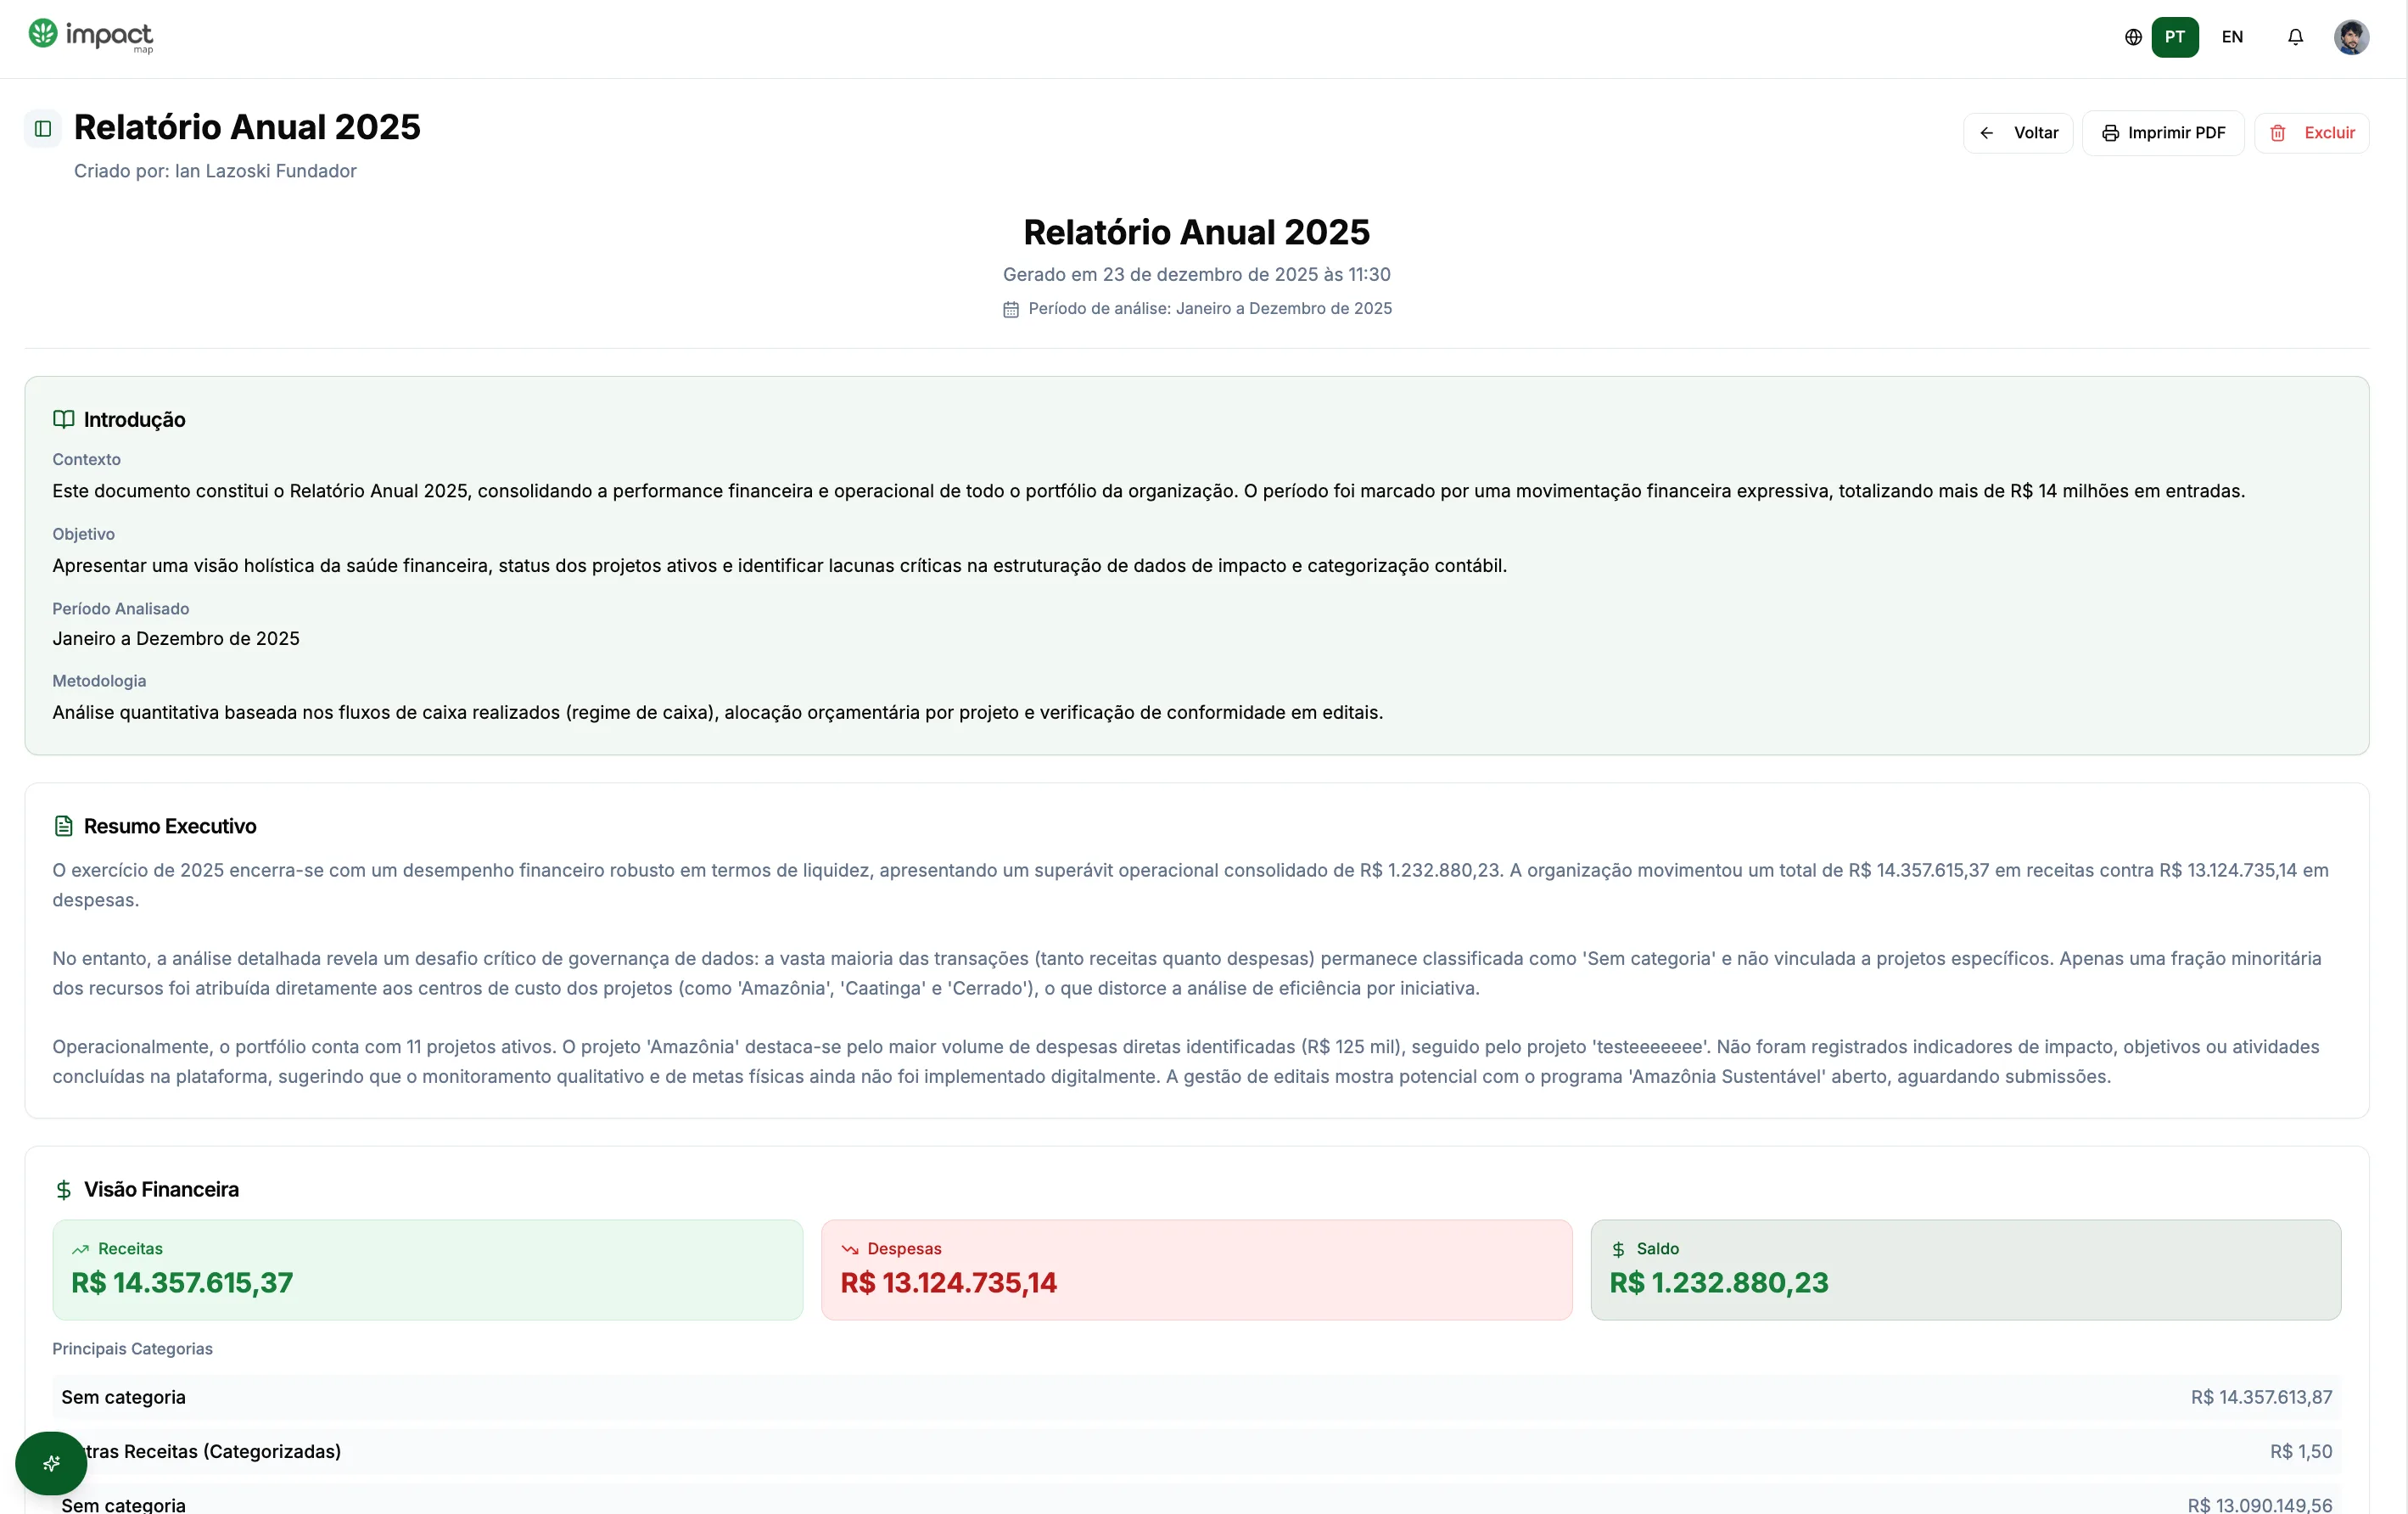Switch language to EN

pos(2232,37)
